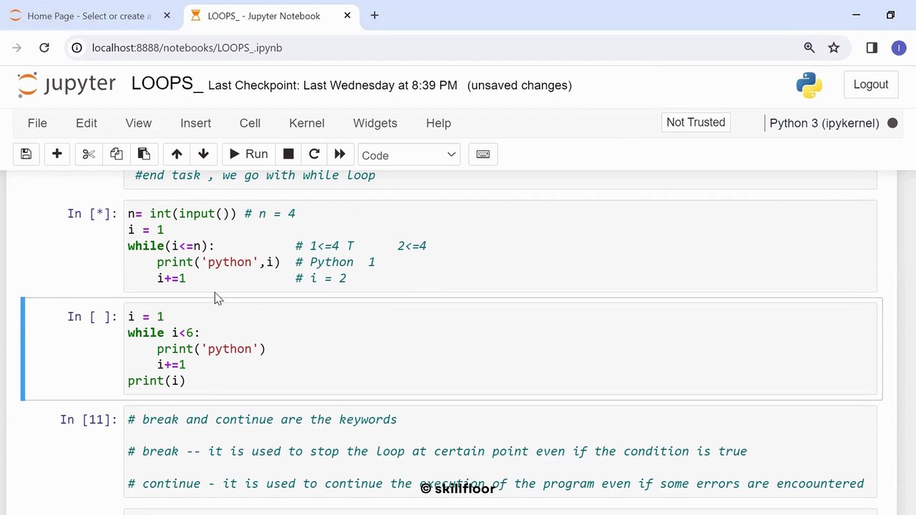Log out using the Logout button
916x515 pixels.
tap(871, 84)
